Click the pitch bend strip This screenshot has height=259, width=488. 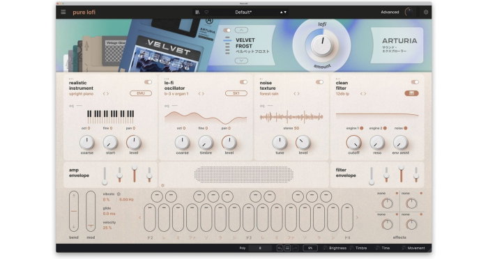[x=74, y=211]
